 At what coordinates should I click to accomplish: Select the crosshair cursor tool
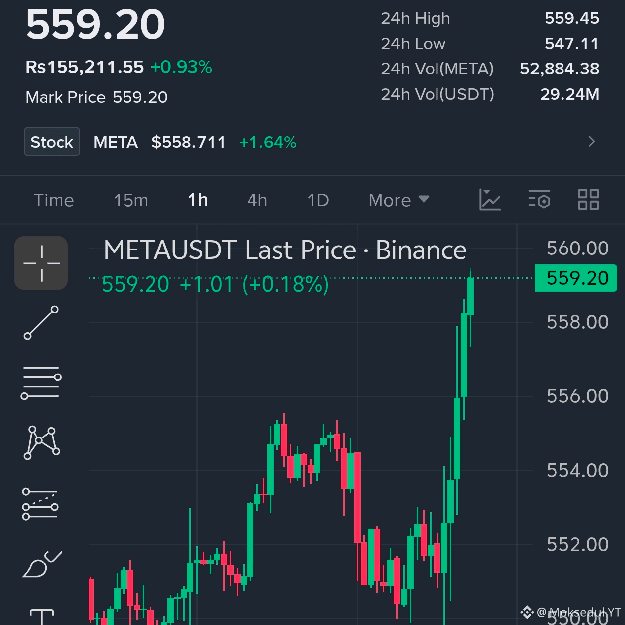tap(41, 263)
